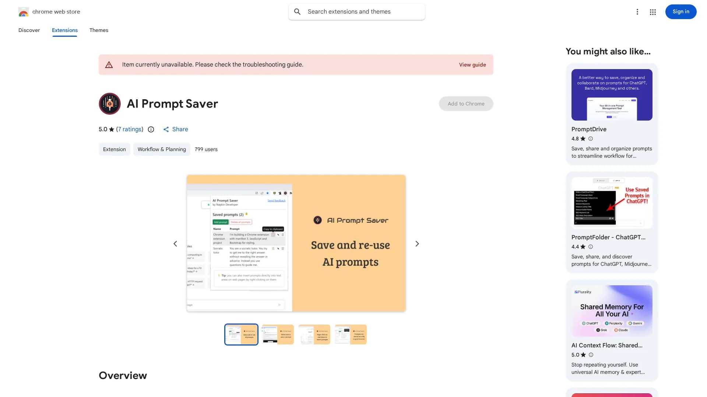The height and width of the screenshot is (397, 707).
Task: Click the Overview heading
Action: tap(123, 375)
